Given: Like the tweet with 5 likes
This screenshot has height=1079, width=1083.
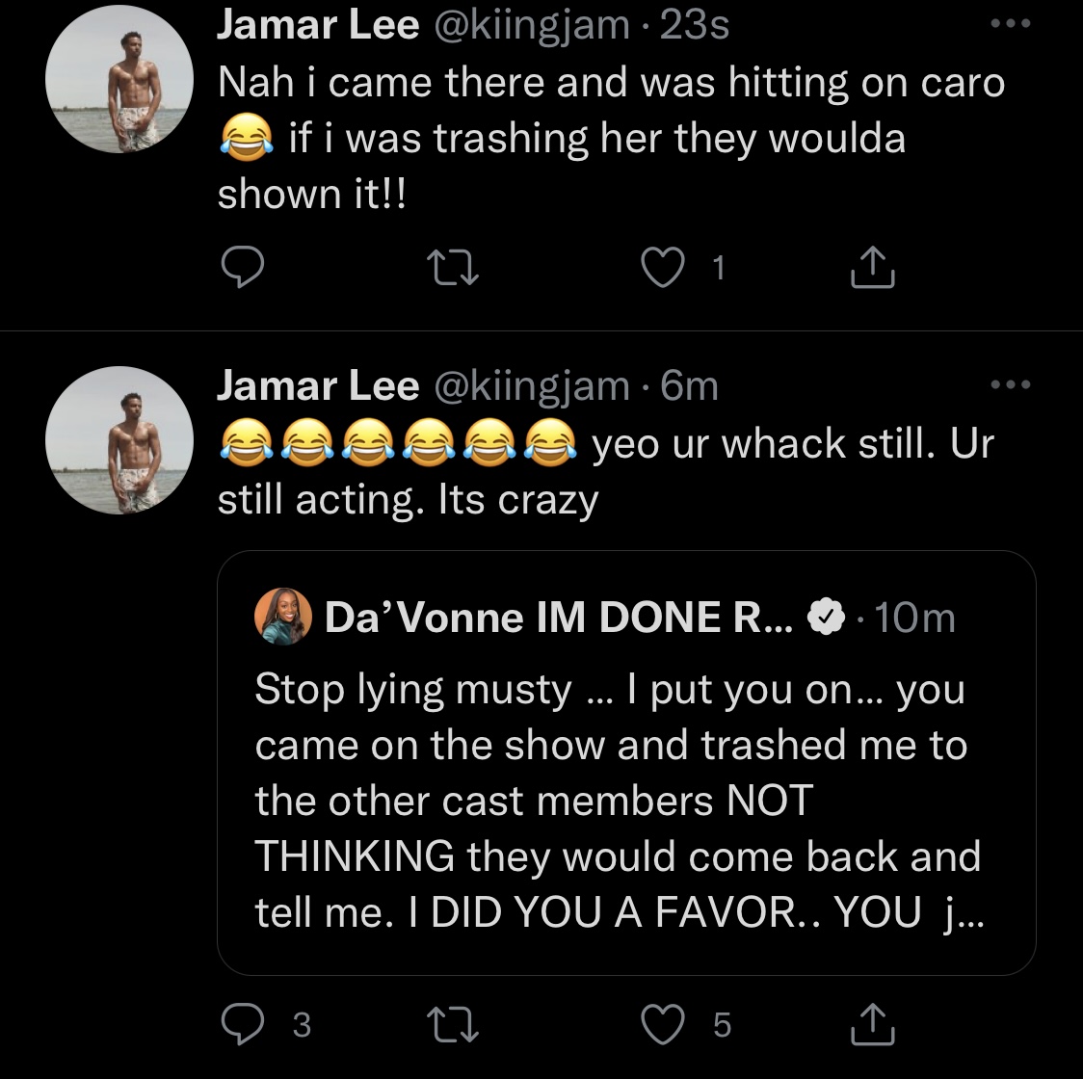Looking at the screenshot, I should tap(663, 1024).
